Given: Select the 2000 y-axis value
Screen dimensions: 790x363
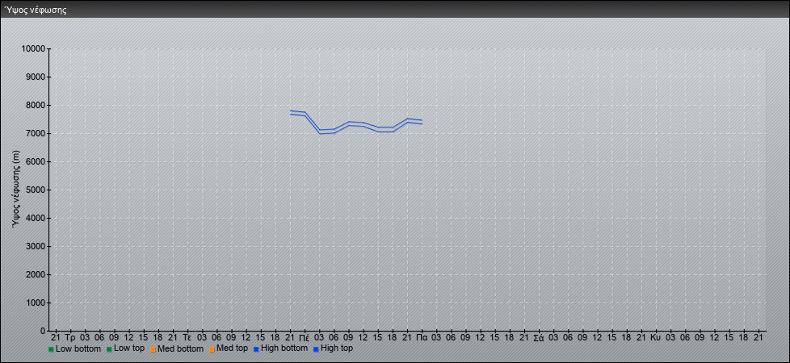Looking at the screenshot, I should (36, 274).
